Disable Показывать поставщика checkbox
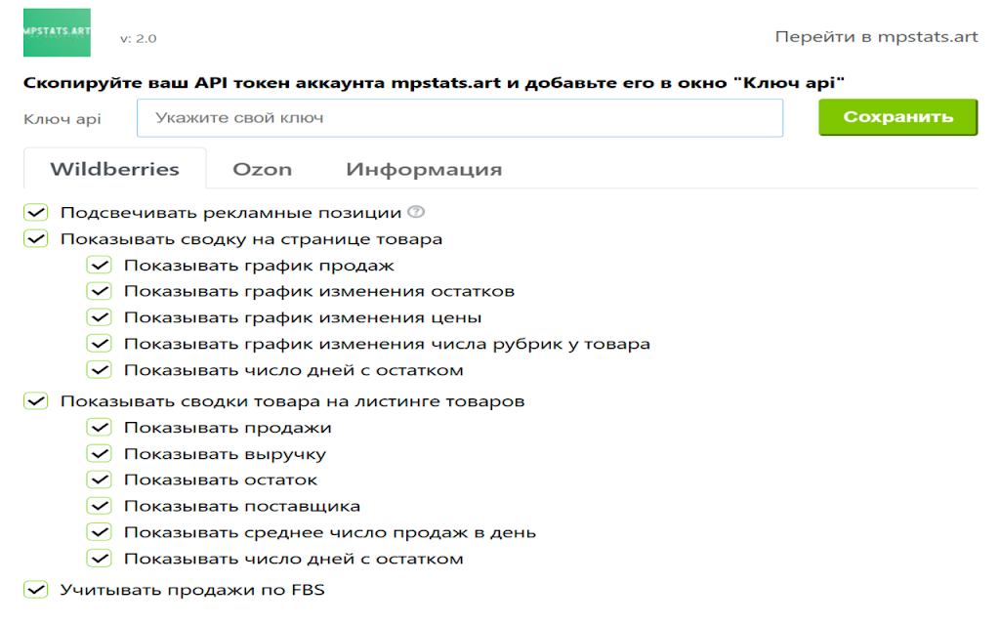This screenshot has width=1000, height=625. [x=100, y=506]
